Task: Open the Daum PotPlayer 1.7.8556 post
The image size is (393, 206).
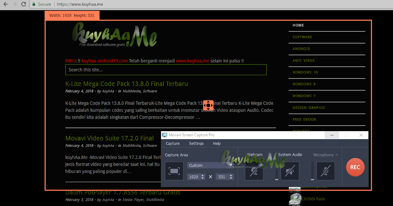Action: tap(123, 192)
